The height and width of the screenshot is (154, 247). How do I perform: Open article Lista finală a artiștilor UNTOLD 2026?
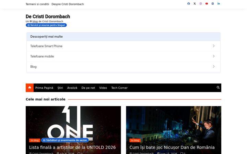tap(72, 147)
